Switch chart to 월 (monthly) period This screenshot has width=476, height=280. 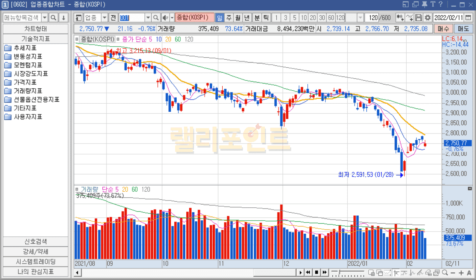pyautogui.click(x=238, y=18)
